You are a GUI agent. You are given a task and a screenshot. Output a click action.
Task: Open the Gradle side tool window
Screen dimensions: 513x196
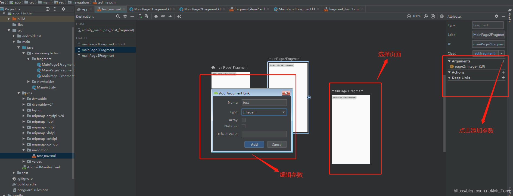click(x=510, y=16)
